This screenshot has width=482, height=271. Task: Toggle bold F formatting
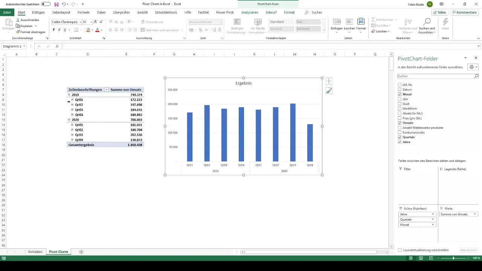[54, 30]
